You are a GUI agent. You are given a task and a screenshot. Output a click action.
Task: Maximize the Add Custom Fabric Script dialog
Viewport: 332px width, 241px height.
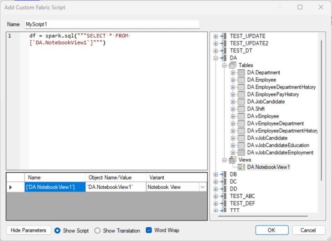click(x=300, y=7)
